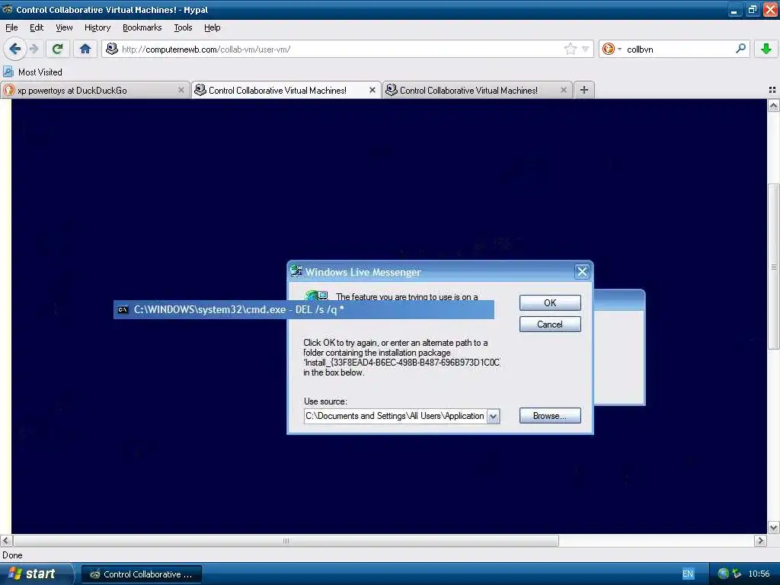The height and width of the screenshot is (585, 780).
Task: Open the Bookmarks menu
Action: (142, 27)
